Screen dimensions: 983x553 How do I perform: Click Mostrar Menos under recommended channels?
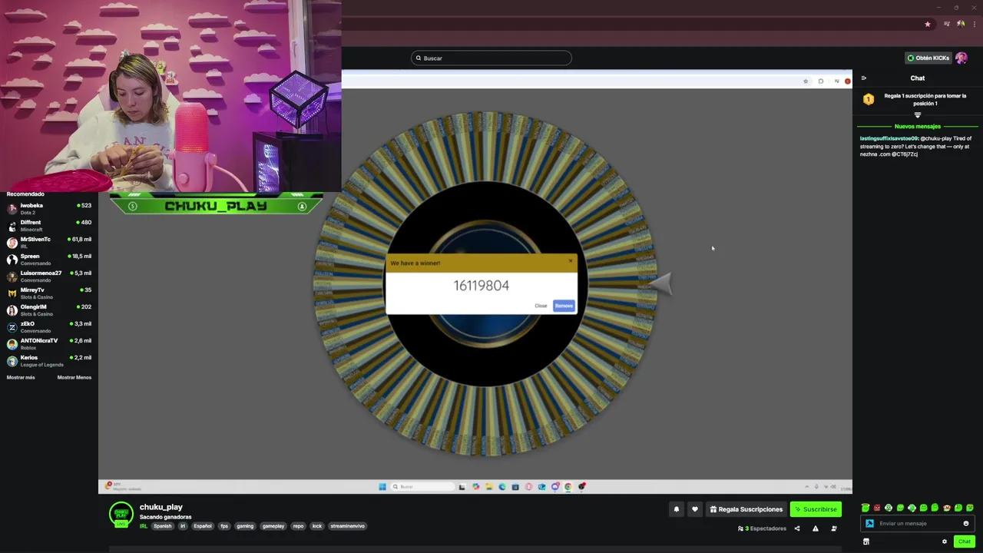74,378
